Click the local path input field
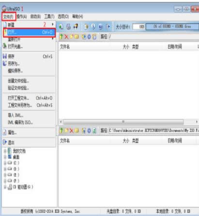The height and width of the screenshot is (216, 199). (x=153, y=130)
